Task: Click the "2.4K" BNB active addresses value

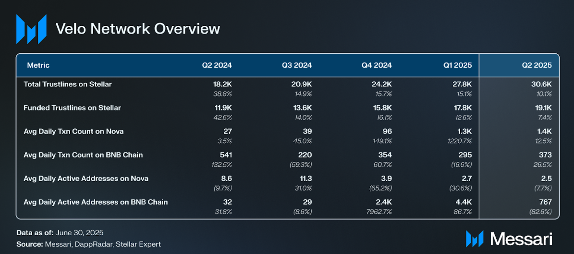Action: point(384,202)
